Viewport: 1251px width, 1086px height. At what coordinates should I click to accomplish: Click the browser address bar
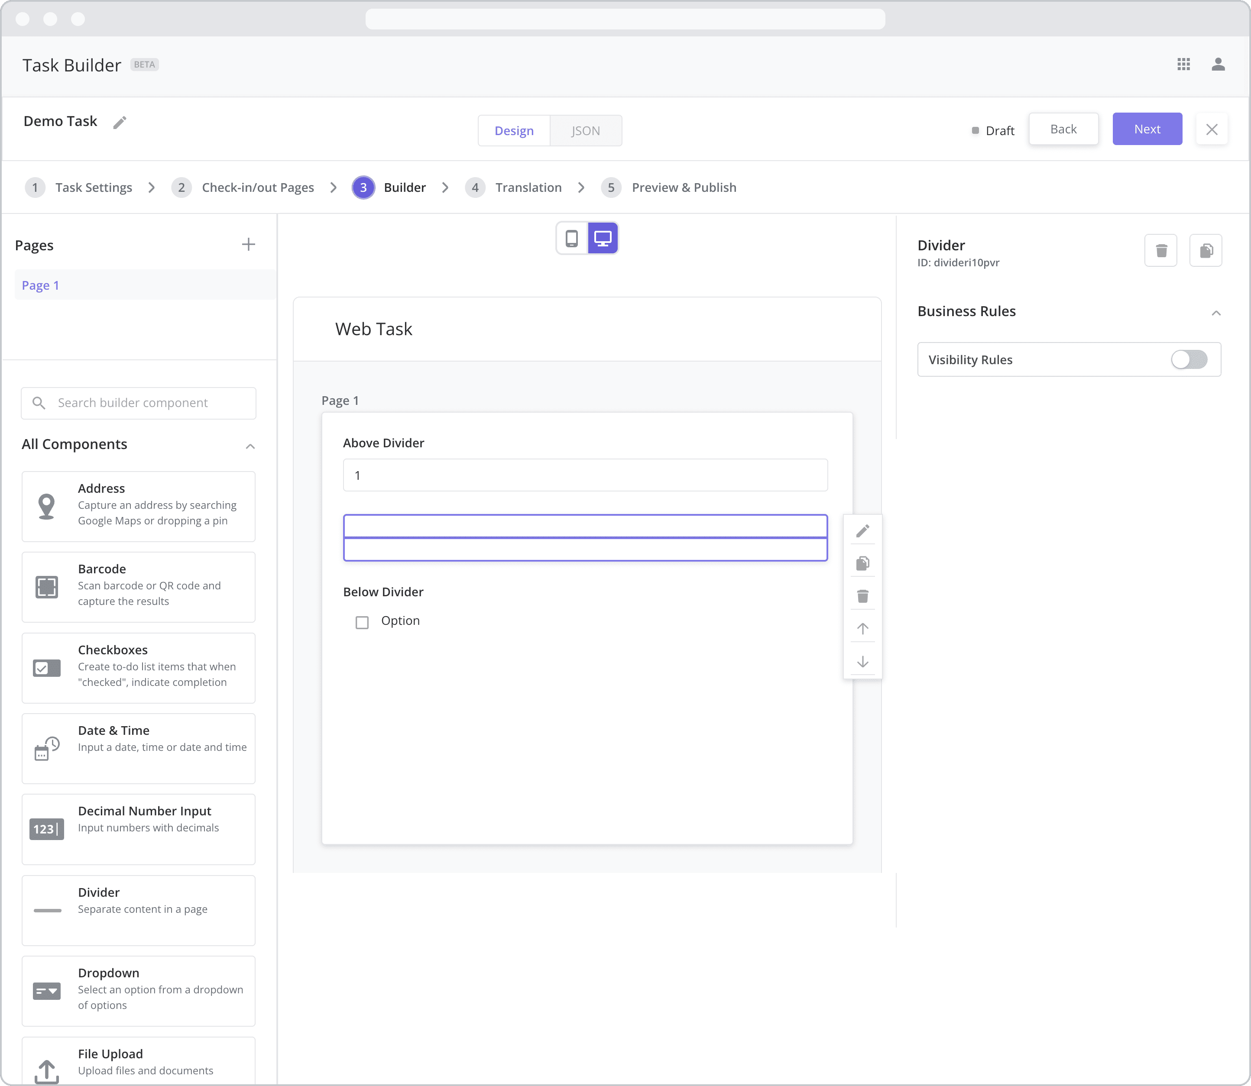pyautogui.click(x=625, y=19)
